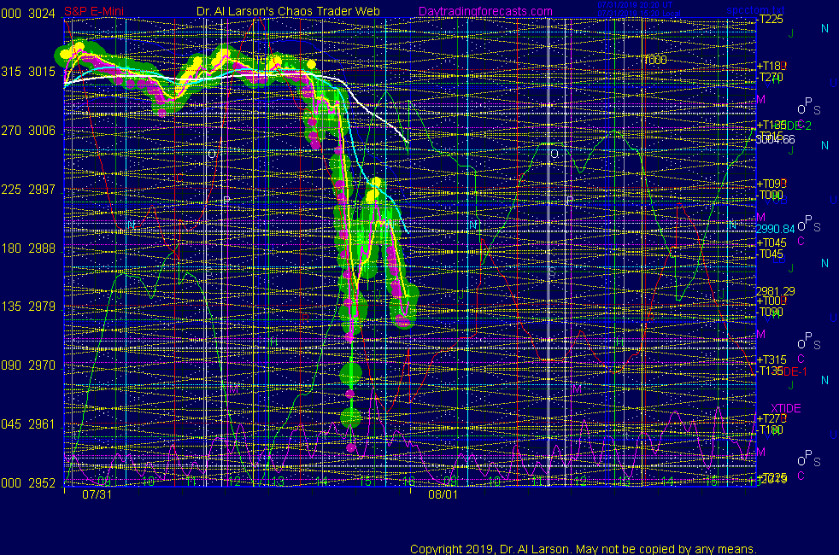
Task: Click the magenta XTIDE label
Action: click(x=785, y=408)
